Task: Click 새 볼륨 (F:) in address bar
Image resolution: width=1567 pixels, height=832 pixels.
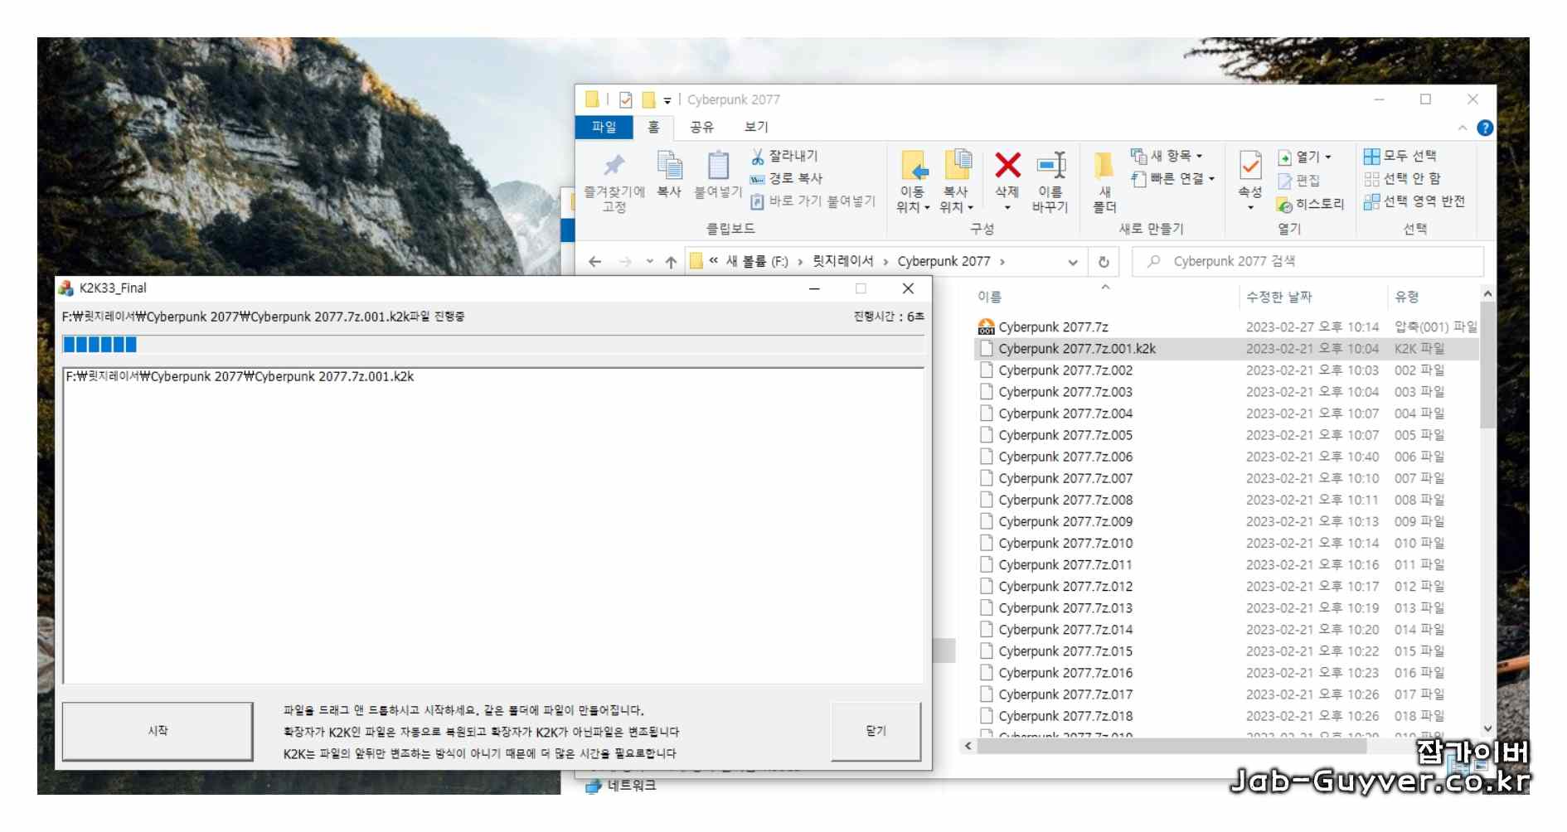Action: [x=757, y=261]
